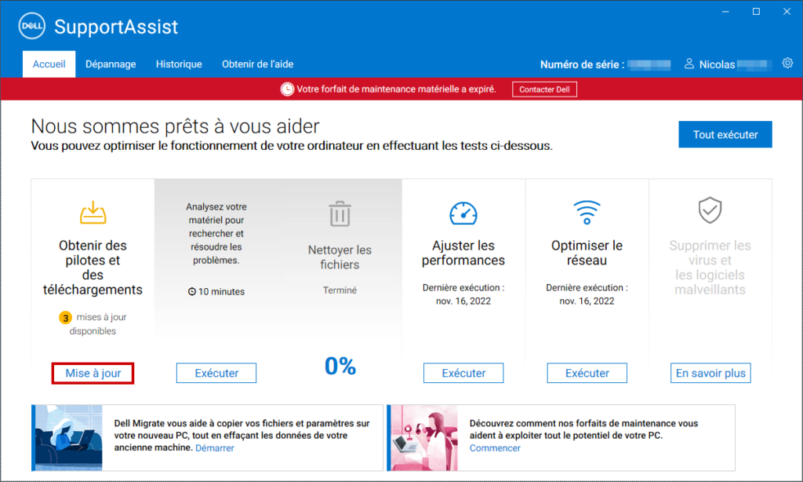Image resolution: width=803 pixels, height=482 pixels.
Task: Click the '10 minutes' duration text
Action: pos(221,292)
